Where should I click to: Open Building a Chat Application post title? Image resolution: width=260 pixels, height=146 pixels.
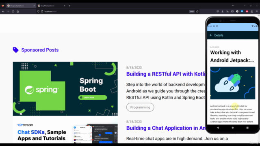tap(166, 128)
